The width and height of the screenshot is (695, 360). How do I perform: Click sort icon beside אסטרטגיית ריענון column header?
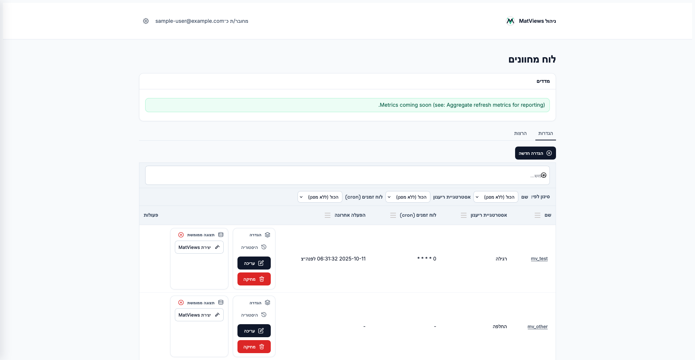click(x=464, y=215)
